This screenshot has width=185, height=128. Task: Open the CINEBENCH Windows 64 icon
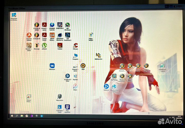[x=60, y=35]
